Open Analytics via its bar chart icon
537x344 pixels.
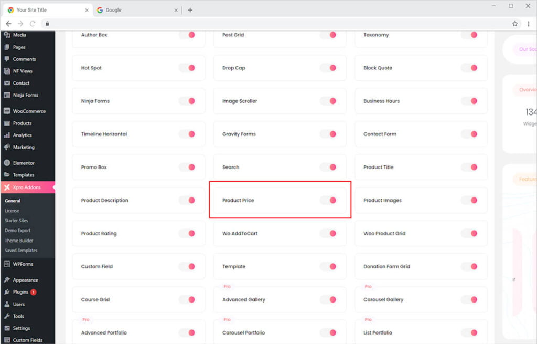tap(7, 135)
